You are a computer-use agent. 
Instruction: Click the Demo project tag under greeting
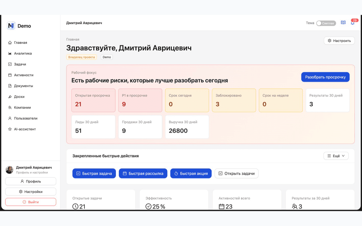[107, 57]
